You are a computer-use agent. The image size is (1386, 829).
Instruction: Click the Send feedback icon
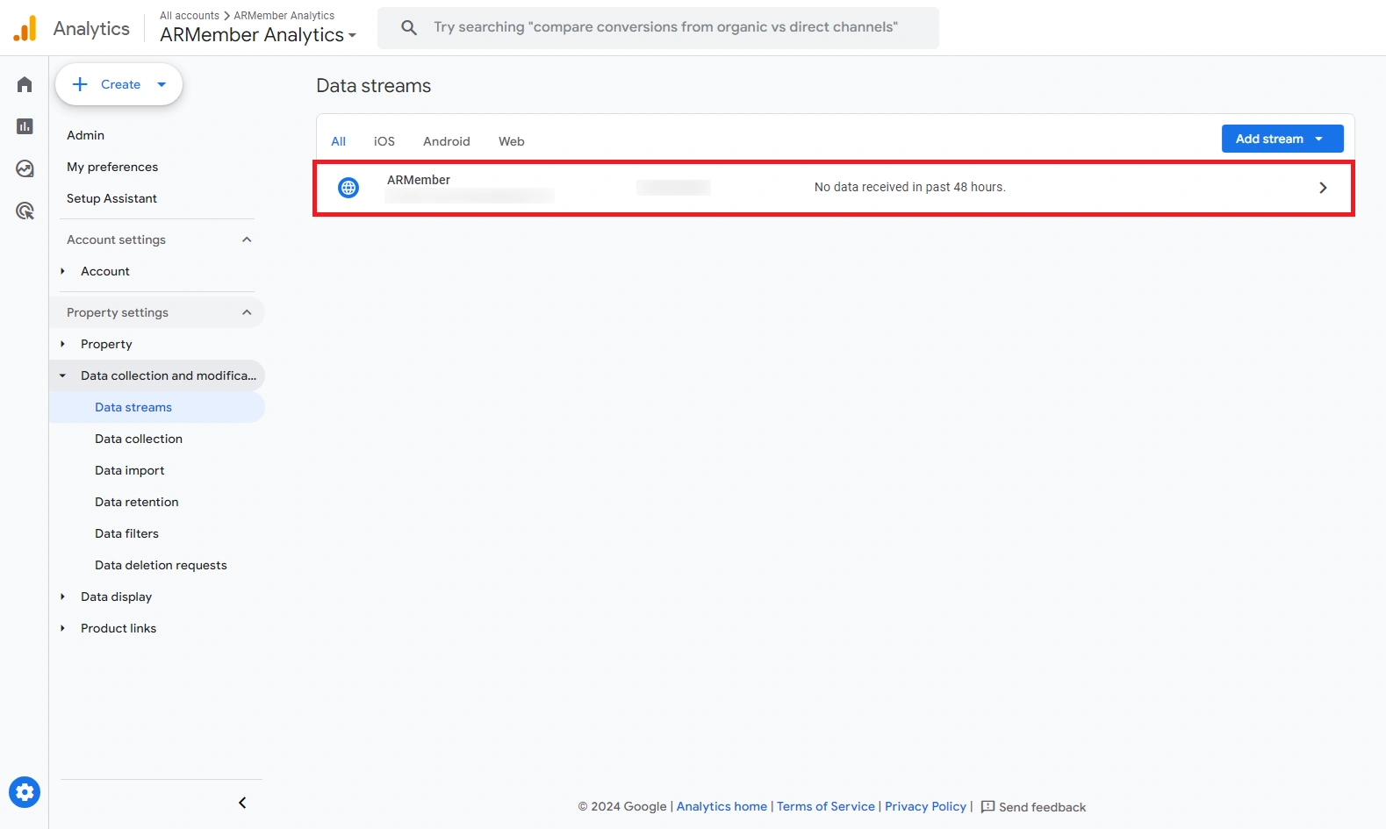pyautogui.click(x=987, y=807)
